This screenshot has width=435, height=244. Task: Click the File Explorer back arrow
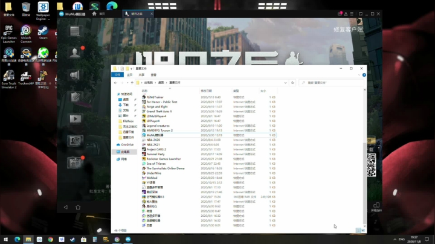[x=115, y=83]
